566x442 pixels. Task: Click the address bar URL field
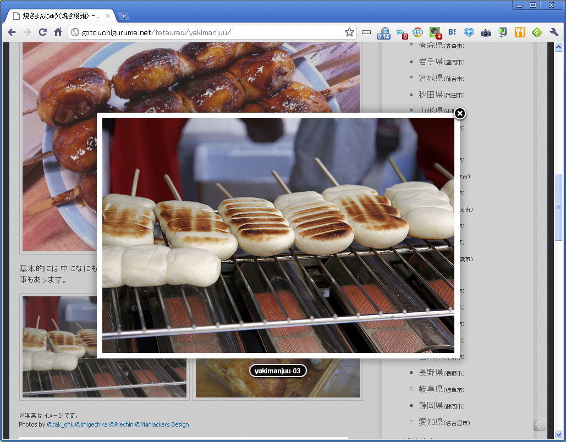click(209, 32)
